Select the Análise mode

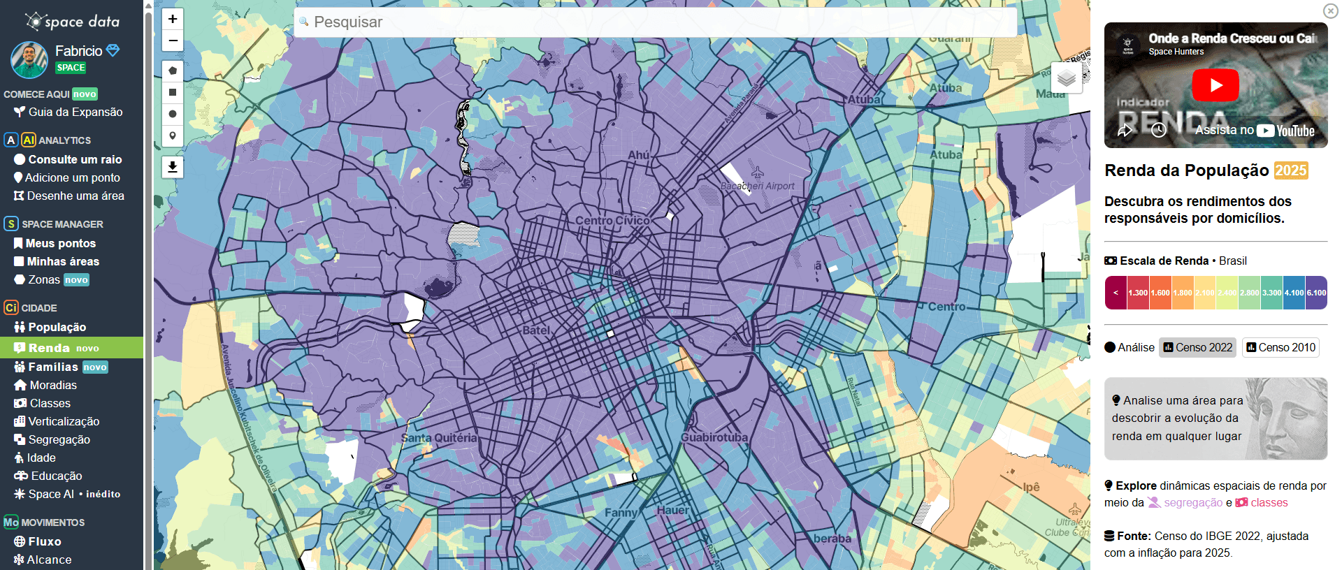click(1130, 347)
